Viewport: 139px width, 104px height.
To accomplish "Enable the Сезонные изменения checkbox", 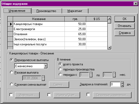I will pyautogui.click(x=88, y=95).
